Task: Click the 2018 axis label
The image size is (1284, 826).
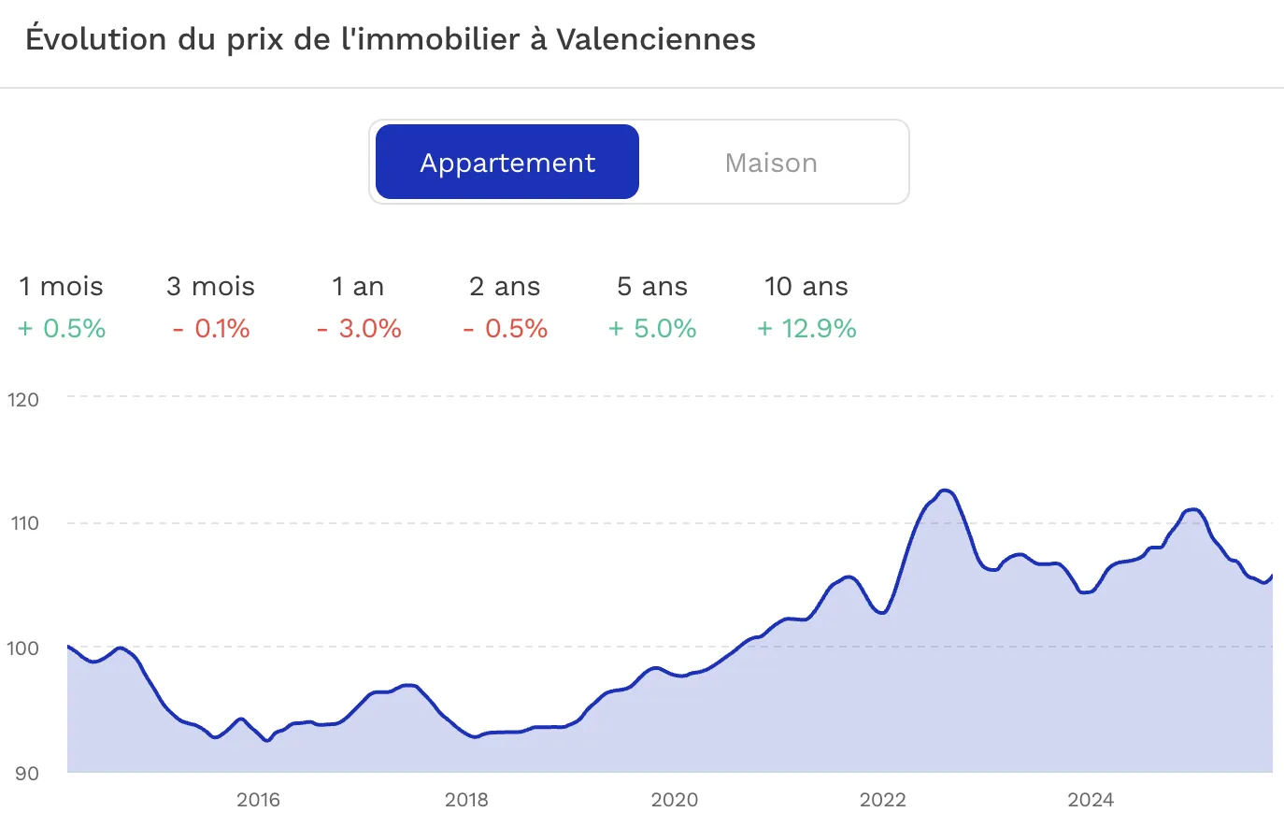Action: tap(466, 800)
